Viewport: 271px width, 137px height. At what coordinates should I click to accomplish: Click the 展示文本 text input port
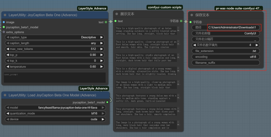pyautogui.click(x=115, y=21)
